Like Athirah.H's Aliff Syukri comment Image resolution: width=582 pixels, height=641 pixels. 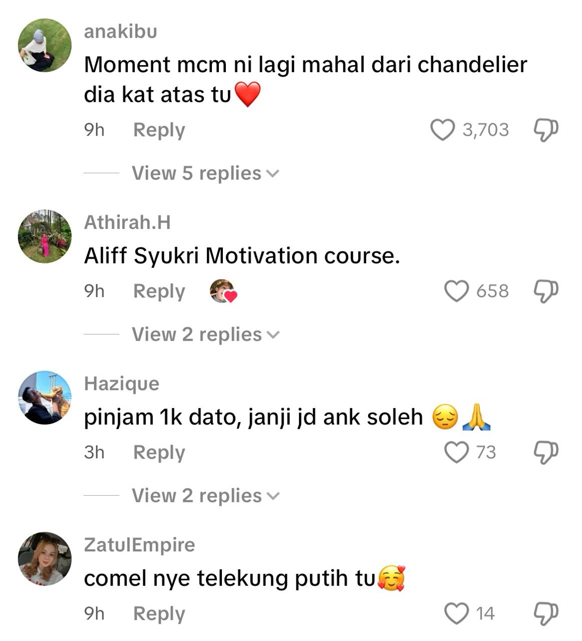pyautogui.click(x=456, y=291)
